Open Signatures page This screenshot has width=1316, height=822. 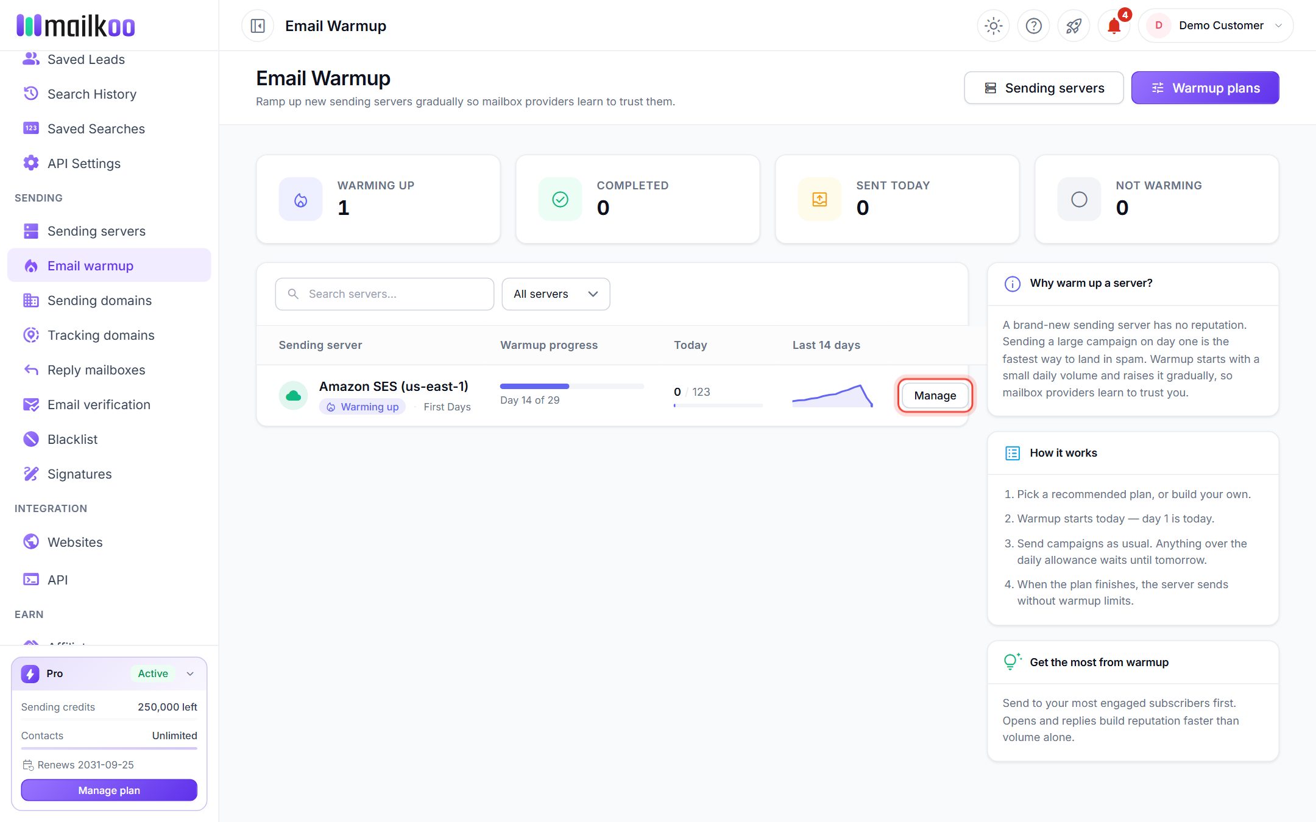110,474
